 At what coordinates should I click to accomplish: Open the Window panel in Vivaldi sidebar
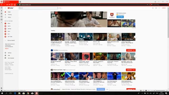point(2,20)
